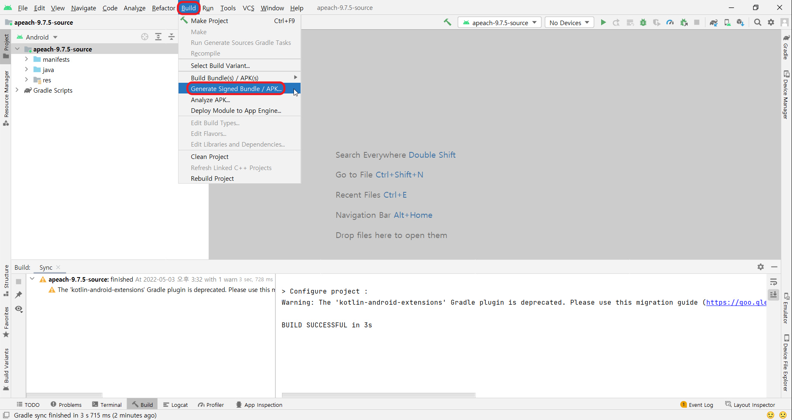Open the Profiler gauge icon
This screenshot has width=792, height=420.
coord(670,22)
